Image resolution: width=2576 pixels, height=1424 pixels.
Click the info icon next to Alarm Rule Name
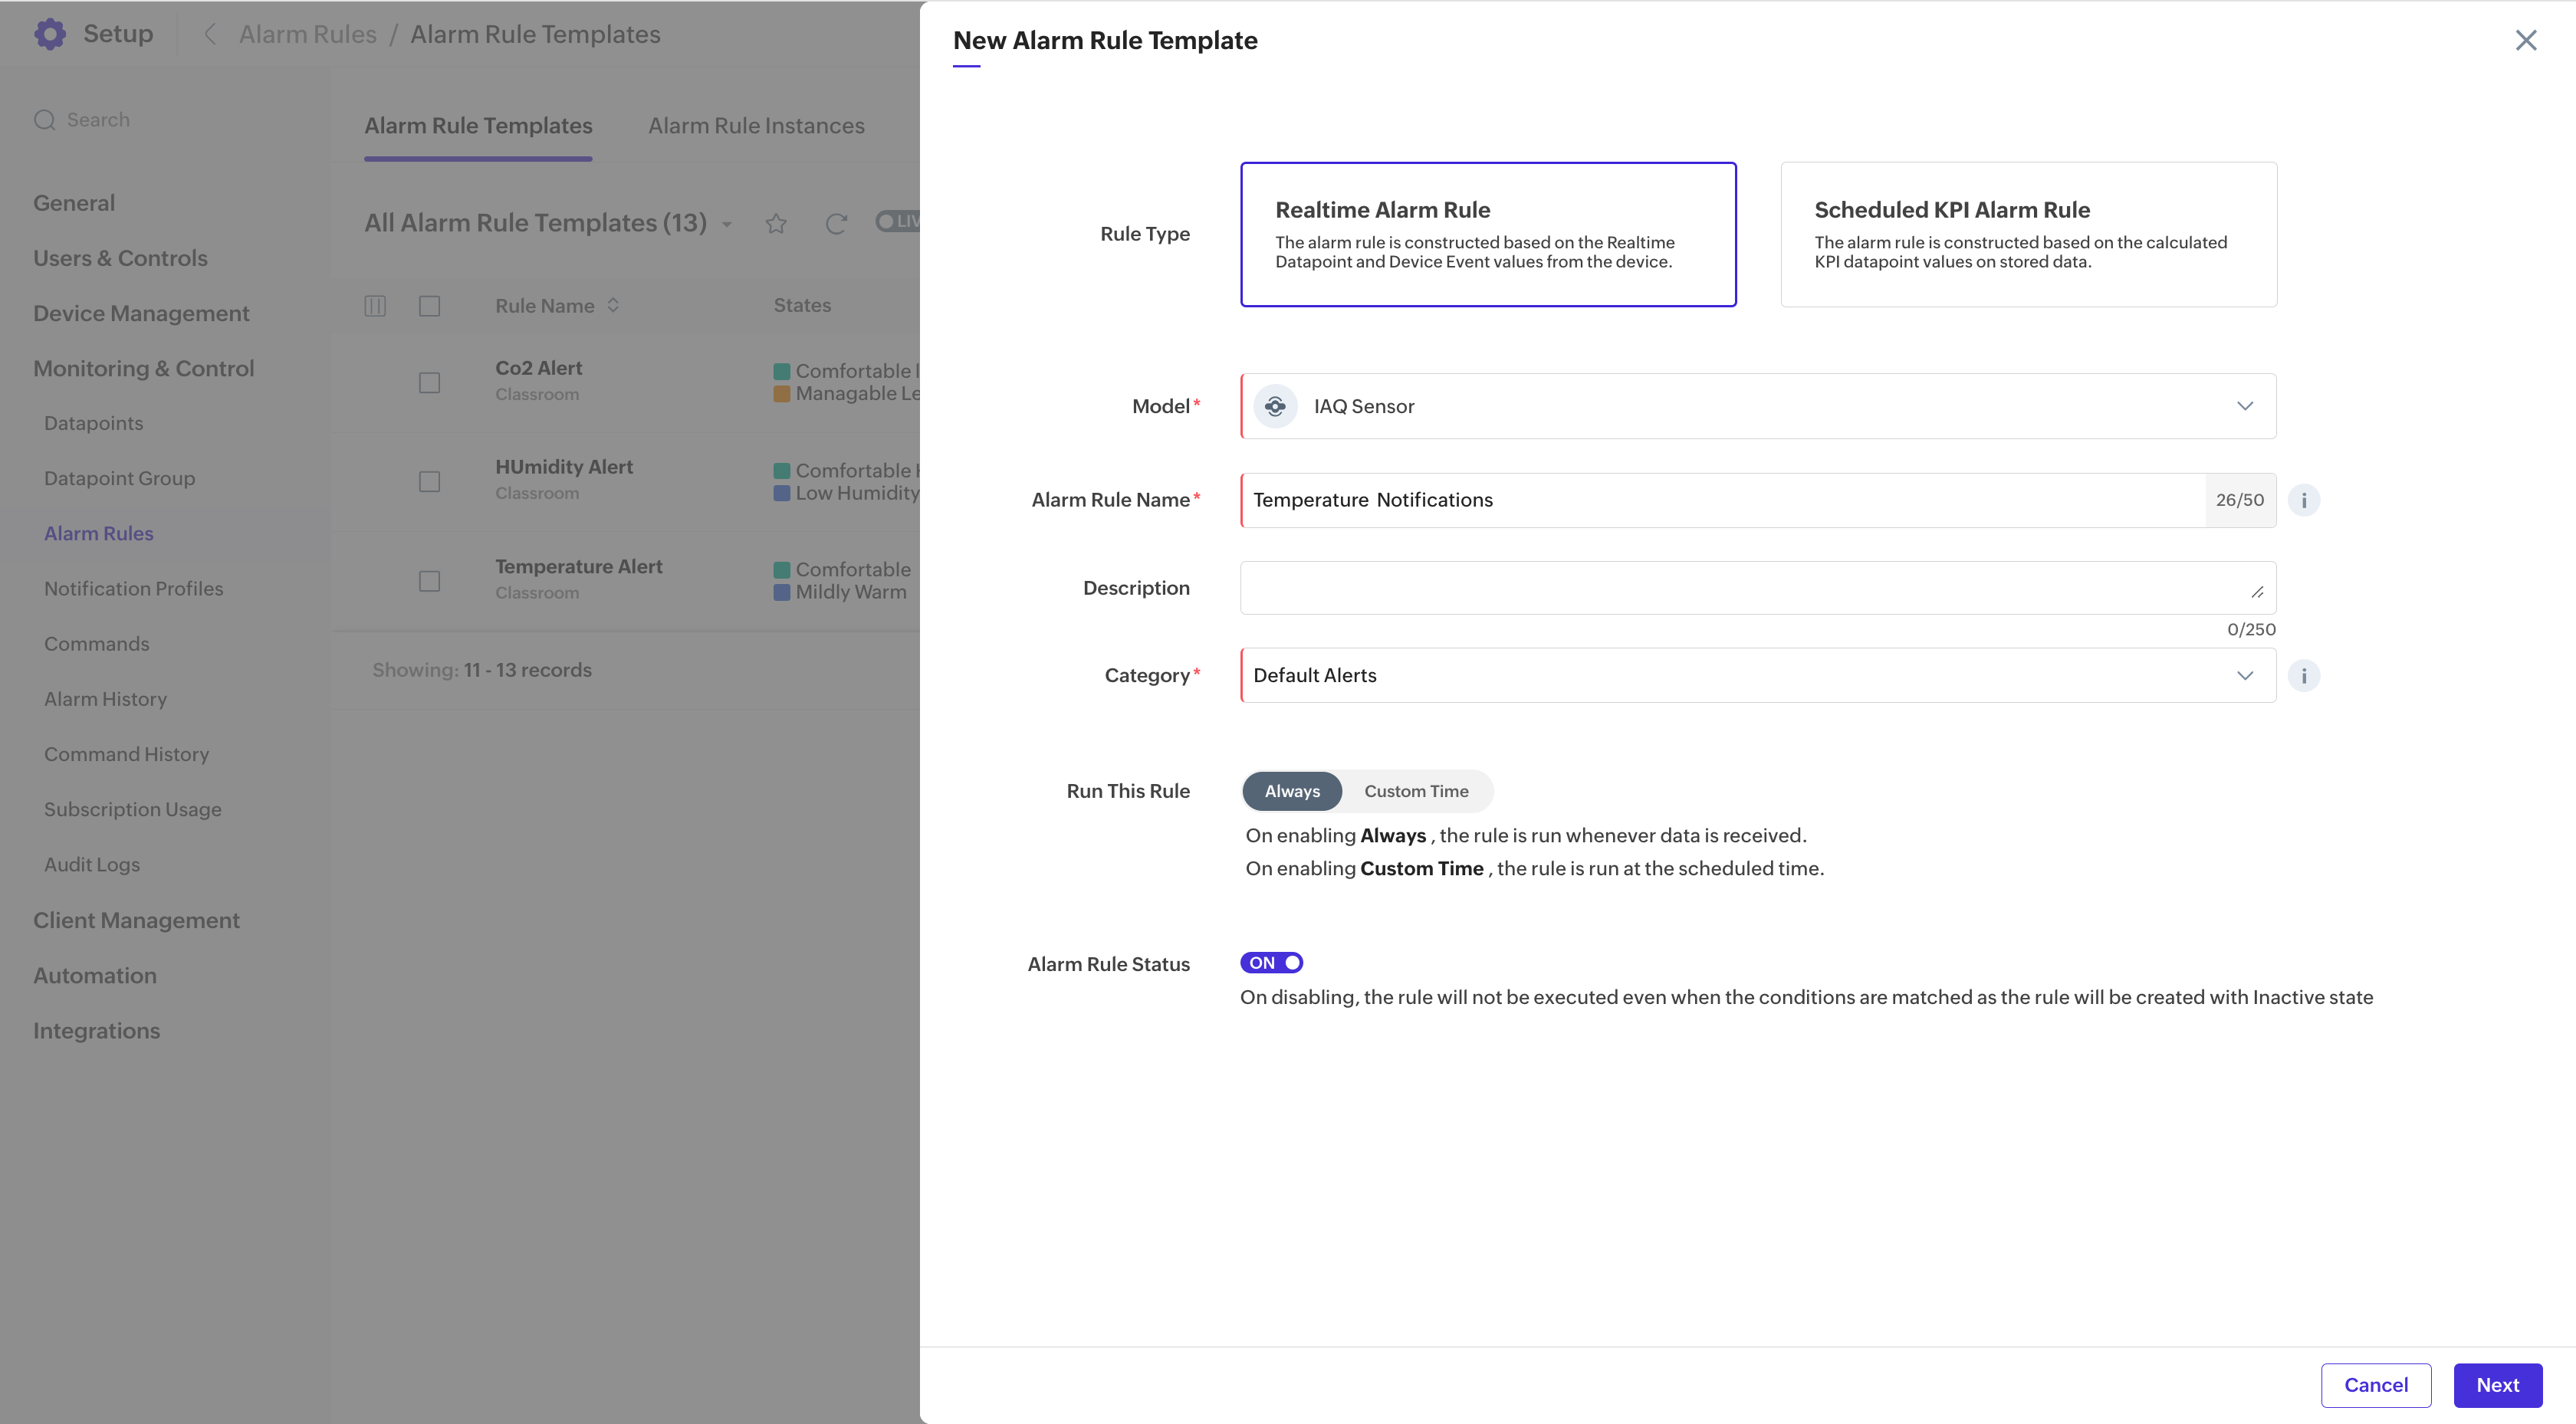2304,500
